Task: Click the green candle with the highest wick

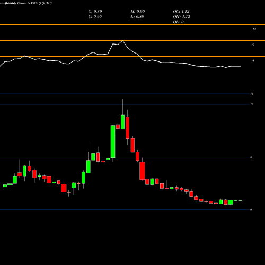Action: click(x=122, y=122)
